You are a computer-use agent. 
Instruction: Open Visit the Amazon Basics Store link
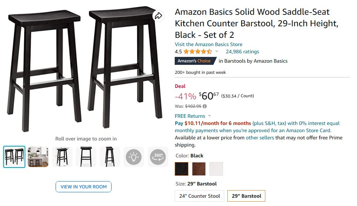pos(208,44)
